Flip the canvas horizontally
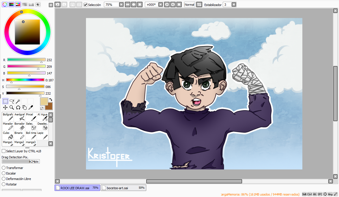 (x=199, y=5)
